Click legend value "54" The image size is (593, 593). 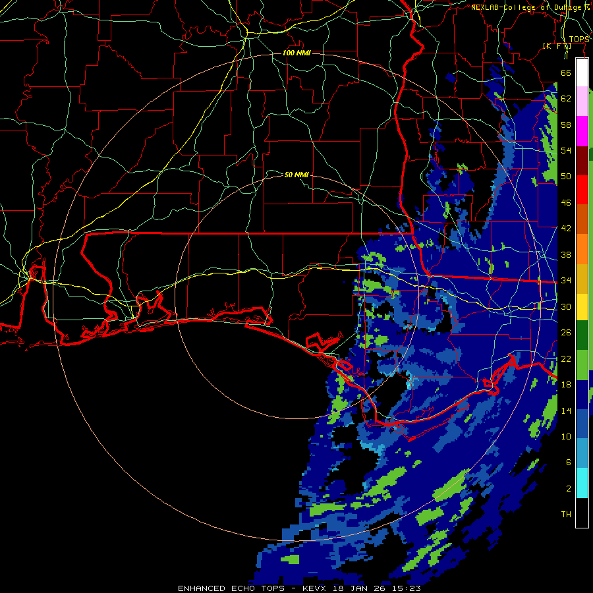point(566,150)
